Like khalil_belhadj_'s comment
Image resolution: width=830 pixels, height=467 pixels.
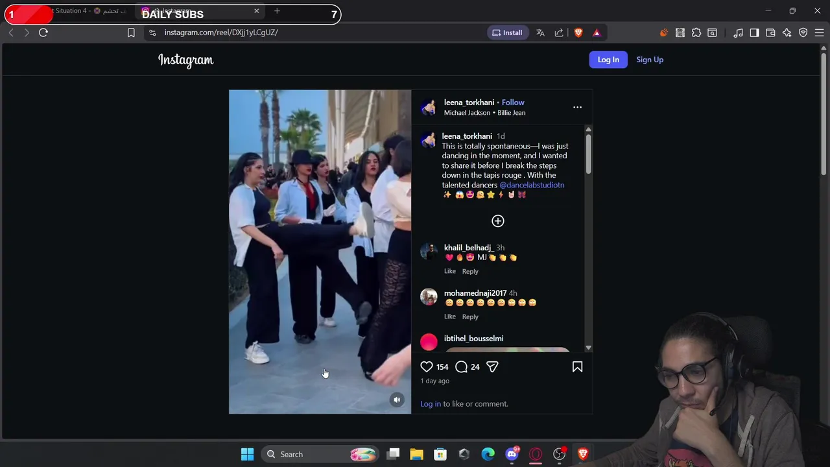pyautogui.click(x=450, y=271)
